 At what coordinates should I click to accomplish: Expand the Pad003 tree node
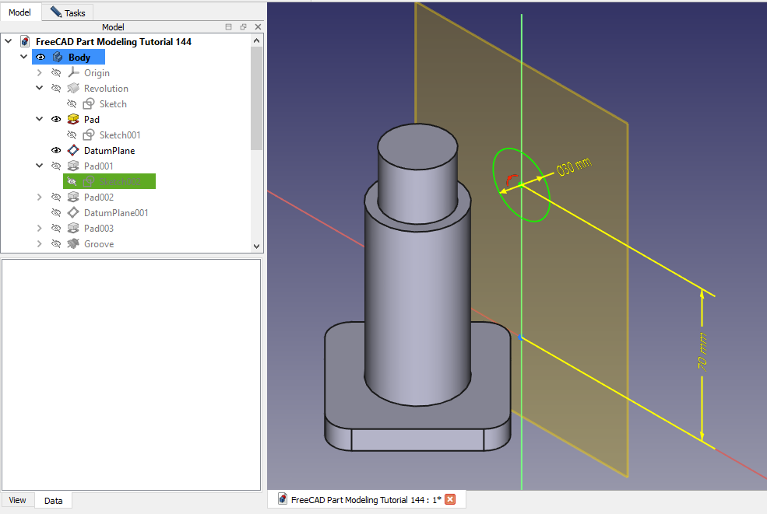point(40,229)
